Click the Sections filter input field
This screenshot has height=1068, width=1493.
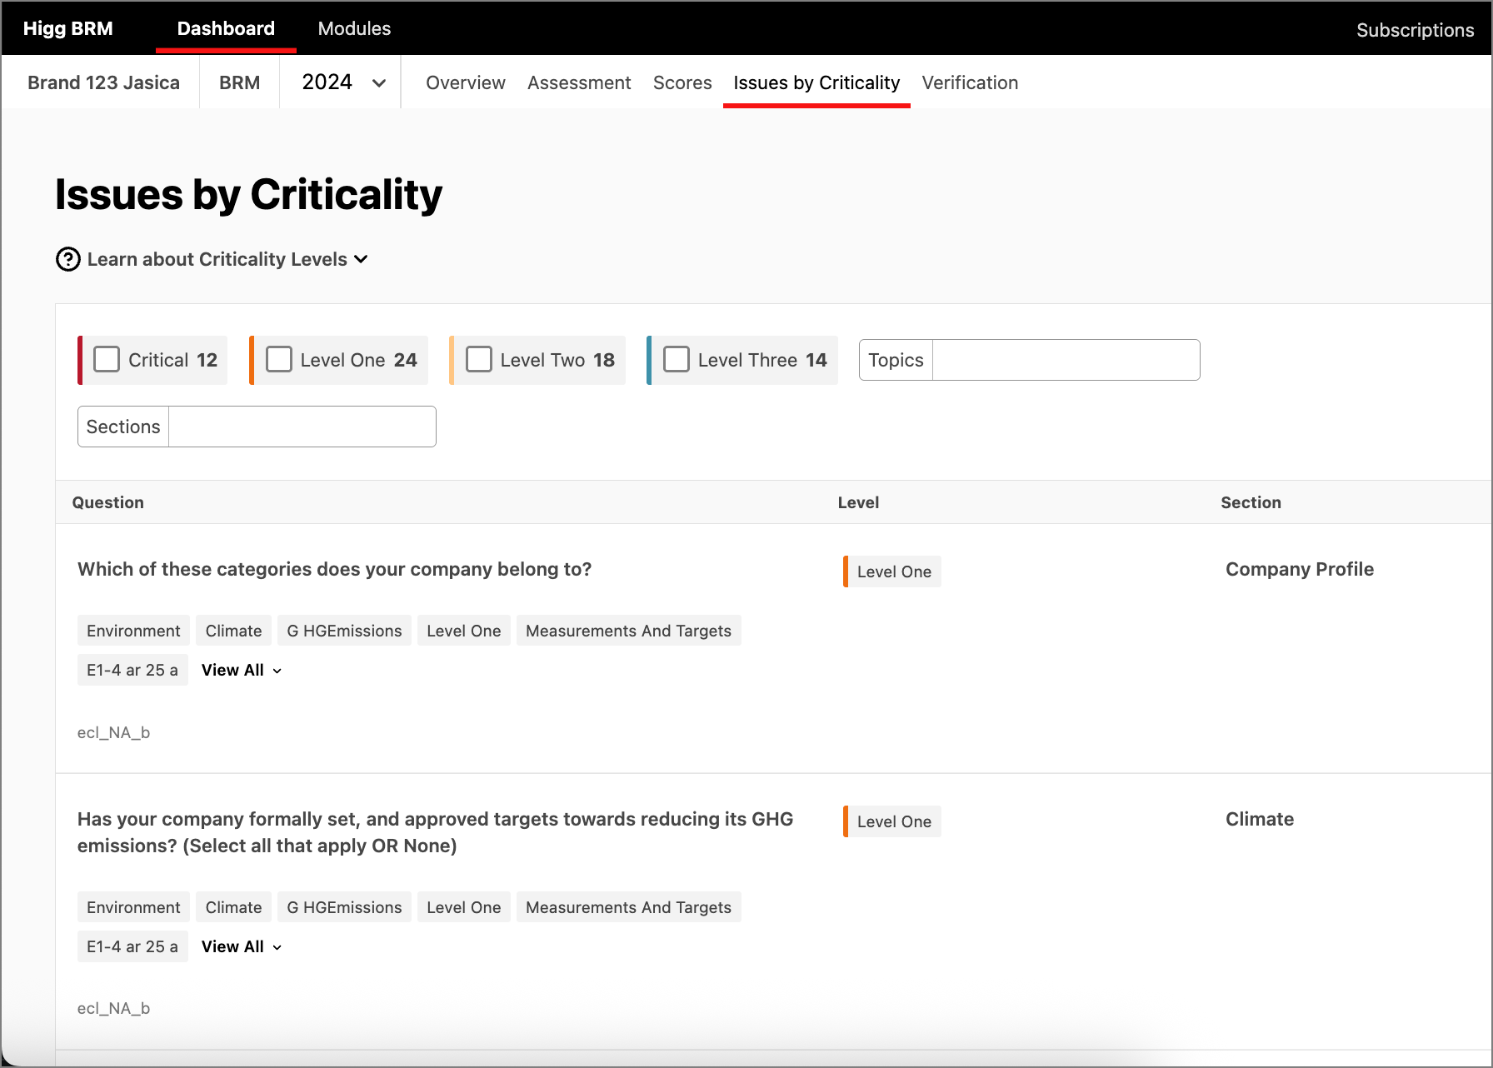[302, 427]
